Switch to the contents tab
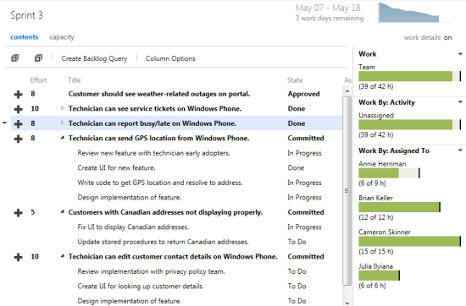This screenshot has width=466, height=306. pyautogui.click(x=25, y=37)
